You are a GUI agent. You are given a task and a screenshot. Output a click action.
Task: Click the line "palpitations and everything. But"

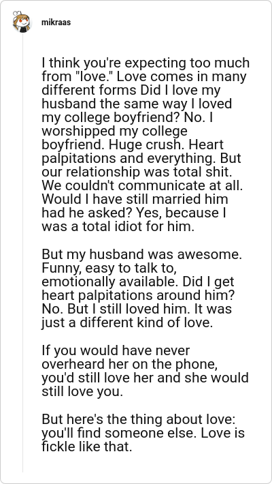(141, 158)
